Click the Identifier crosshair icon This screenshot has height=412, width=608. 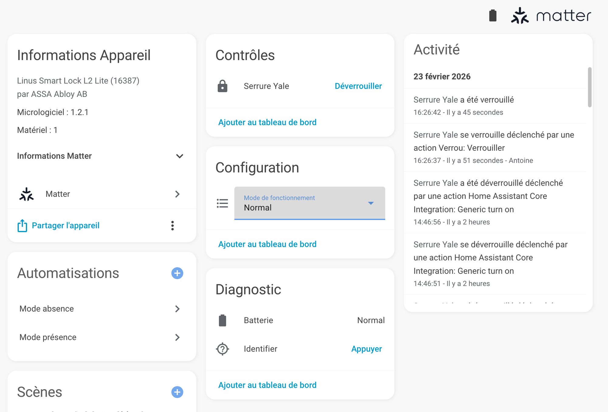tap(223, 349)
